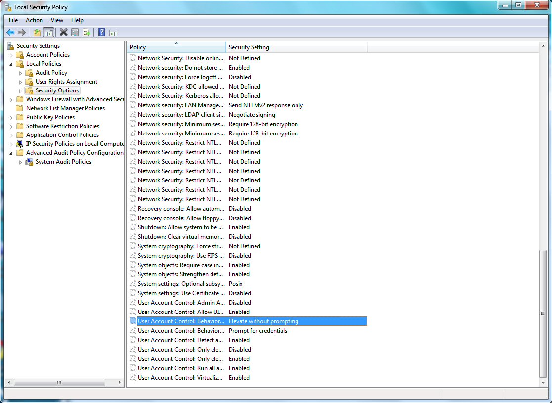
Task: Go up one level with folder icon
Action: pos(37,33)
